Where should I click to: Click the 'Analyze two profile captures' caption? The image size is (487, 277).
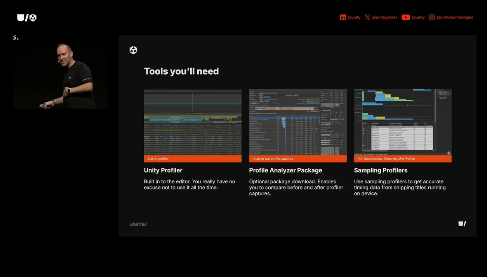click(x=298, y=159)
